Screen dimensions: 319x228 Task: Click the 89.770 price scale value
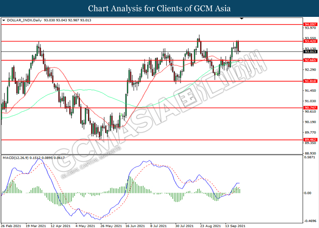coord(310,133)
